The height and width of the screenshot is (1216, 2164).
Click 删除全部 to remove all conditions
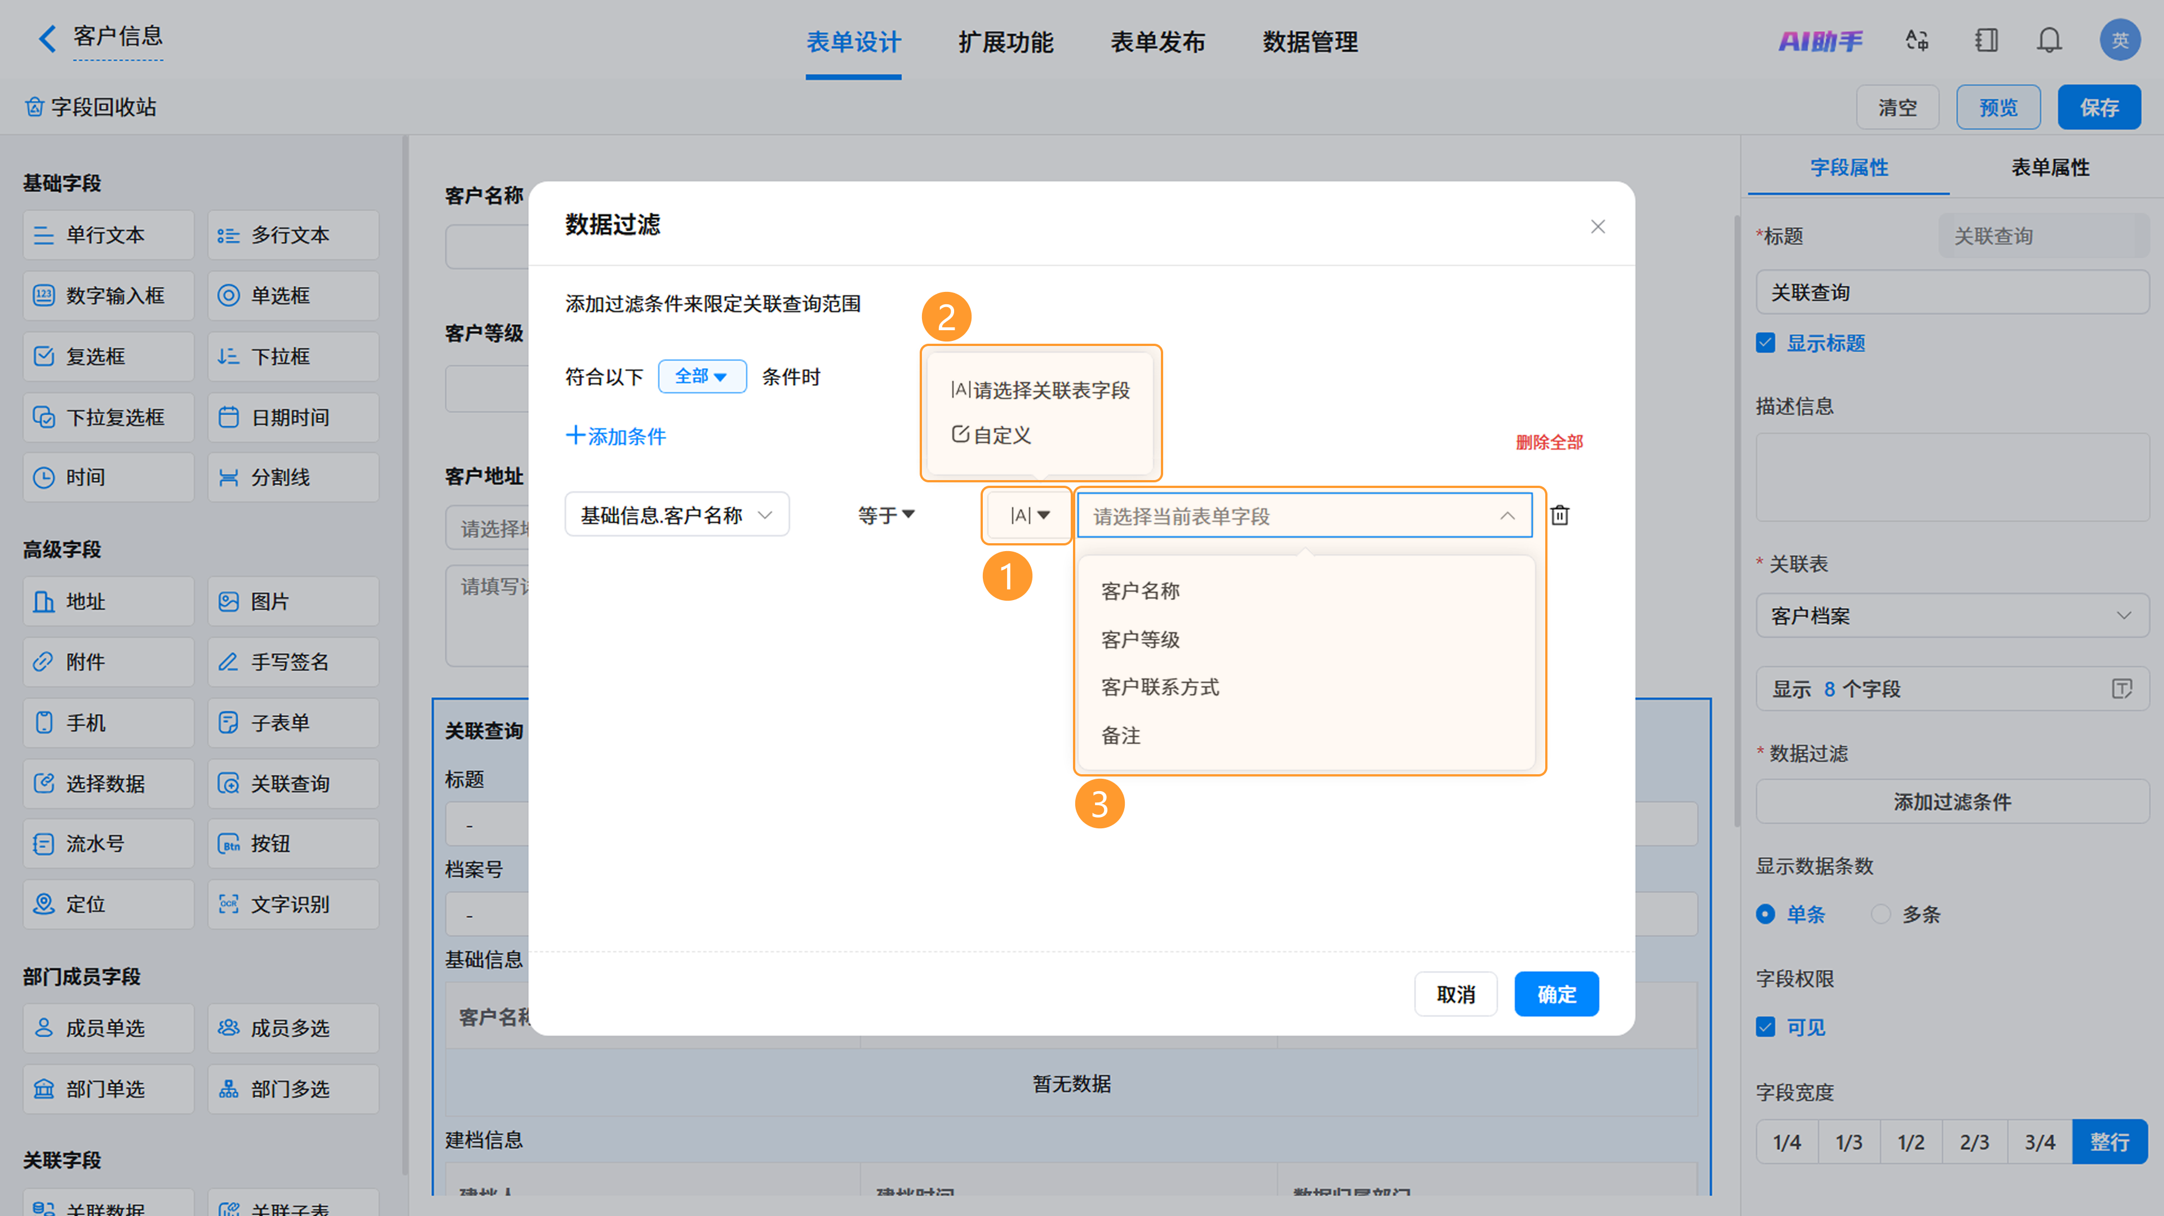(1549, 442)
